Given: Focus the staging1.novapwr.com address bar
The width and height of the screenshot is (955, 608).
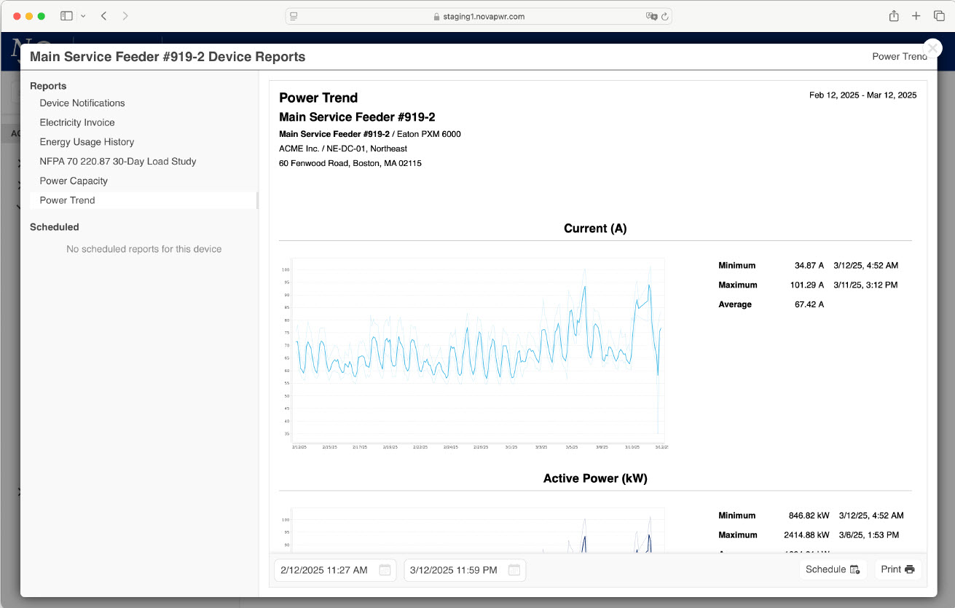Looking at the screenshot, I should click(479, 16).
